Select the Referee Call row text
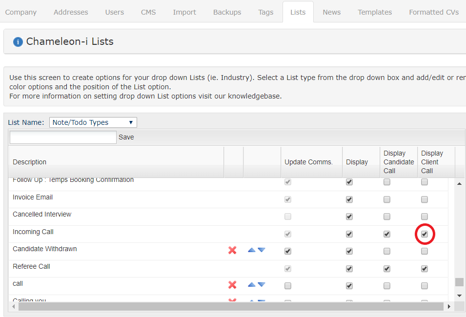Viewport: 466px width, 317px height. click(x=31, y=266)
